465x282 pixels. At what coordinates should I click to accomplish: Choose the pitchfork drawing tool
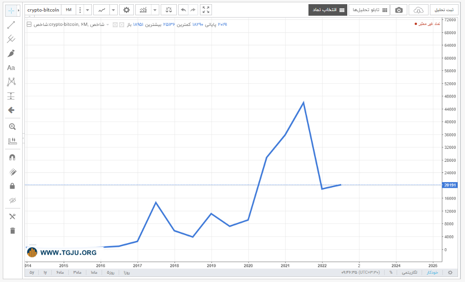11,39
